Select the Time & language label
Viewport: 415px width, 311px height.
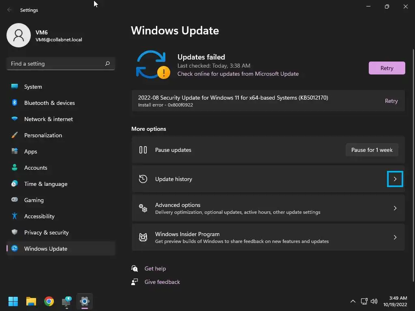(46, 184)
